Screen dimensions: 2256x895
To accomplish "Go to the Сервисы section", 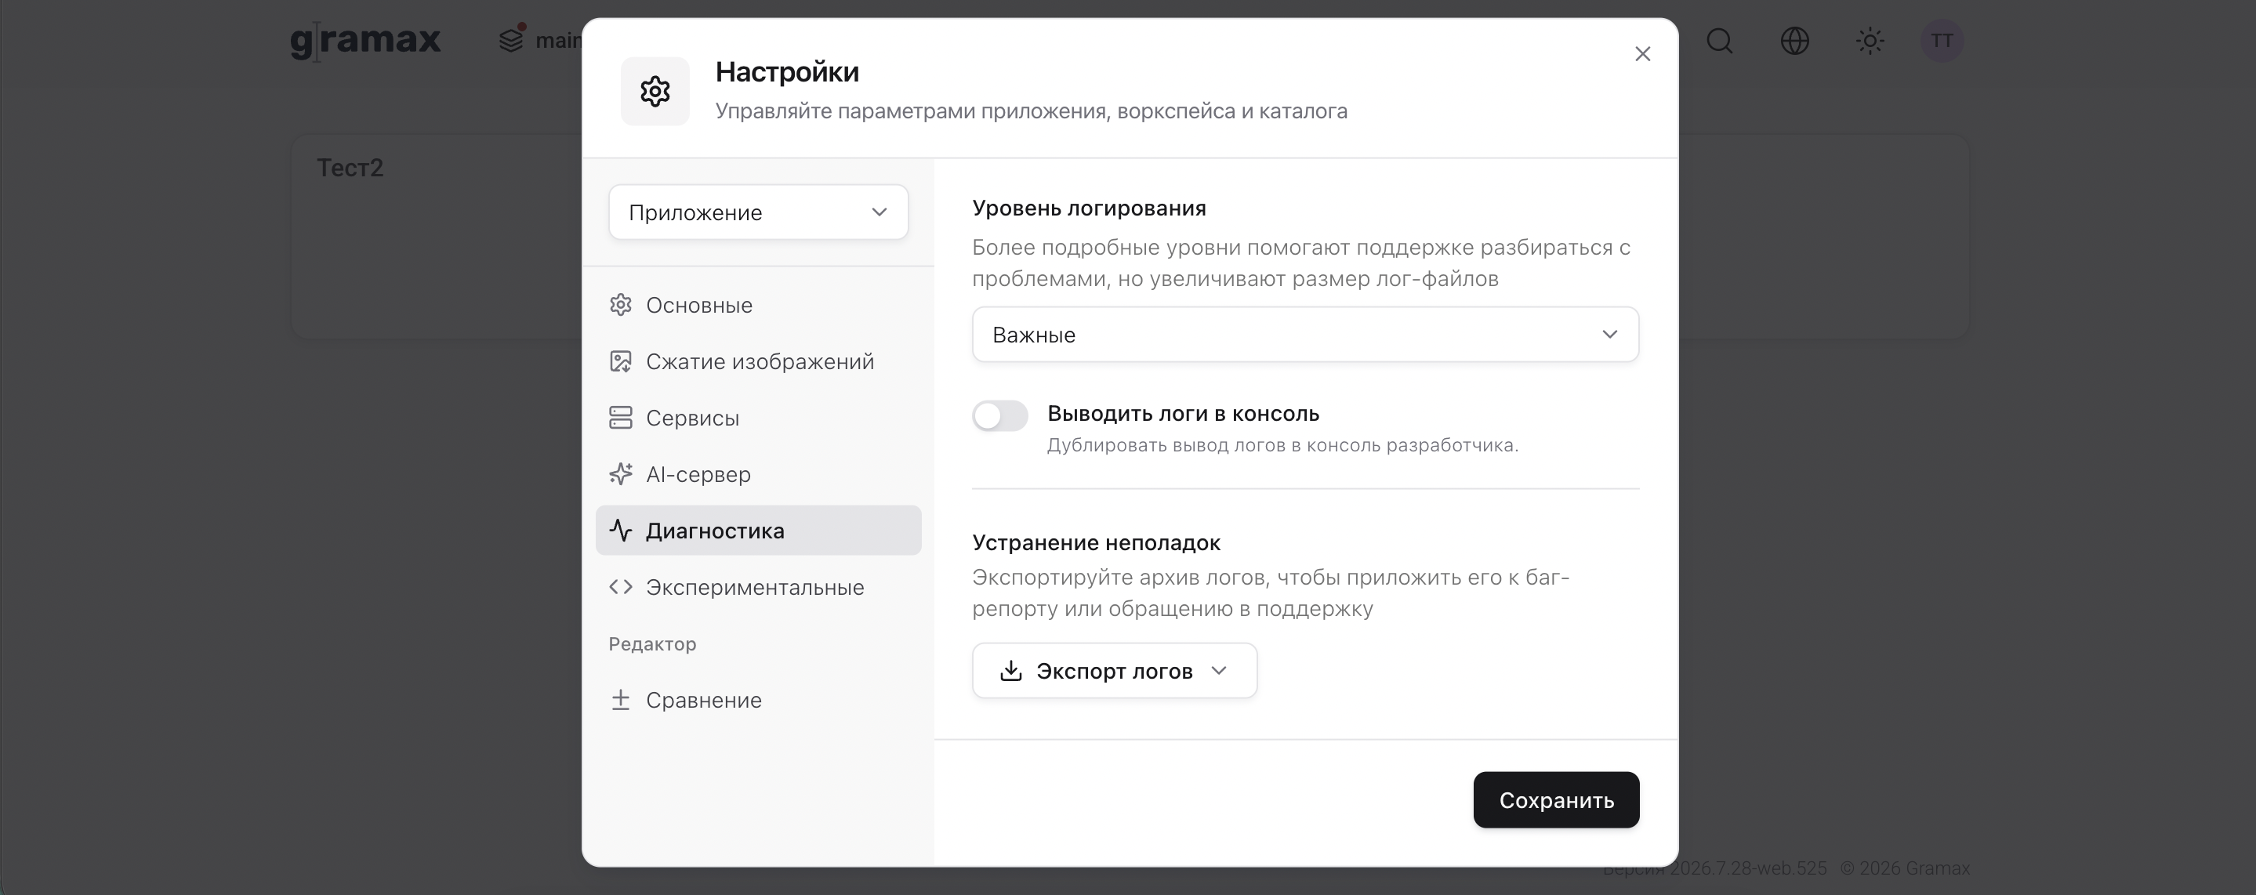I will tap(759, 418).
